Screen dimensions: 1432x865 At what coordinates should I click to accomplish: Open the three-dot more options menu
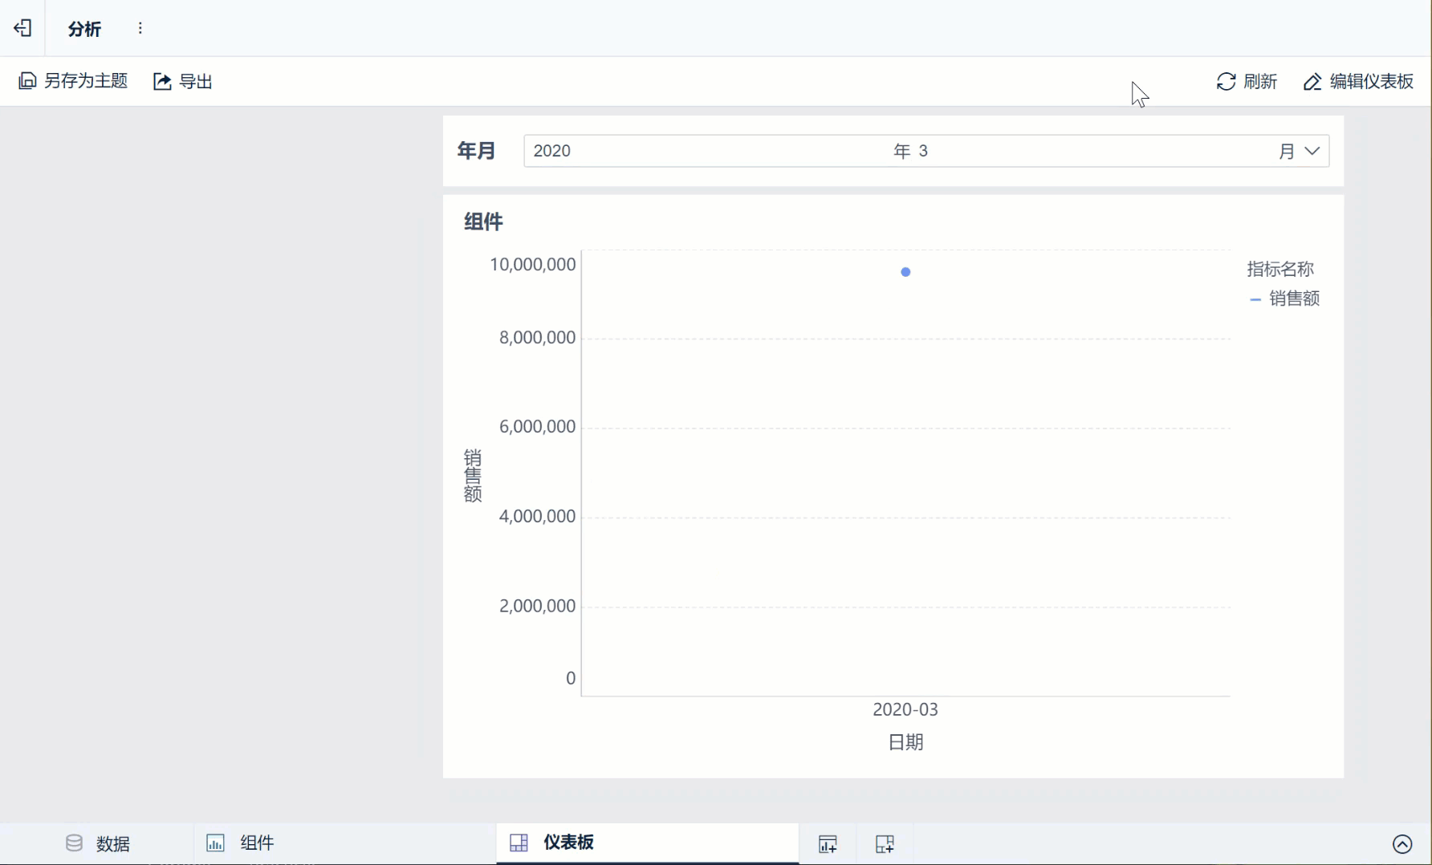140,28
